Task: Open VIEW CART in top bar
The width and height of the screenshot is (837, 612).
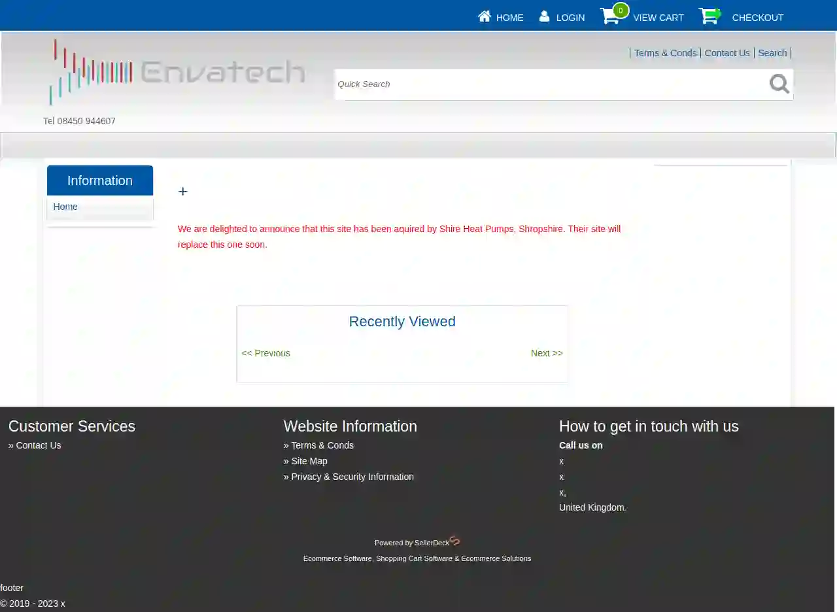Action: (658, 18)
